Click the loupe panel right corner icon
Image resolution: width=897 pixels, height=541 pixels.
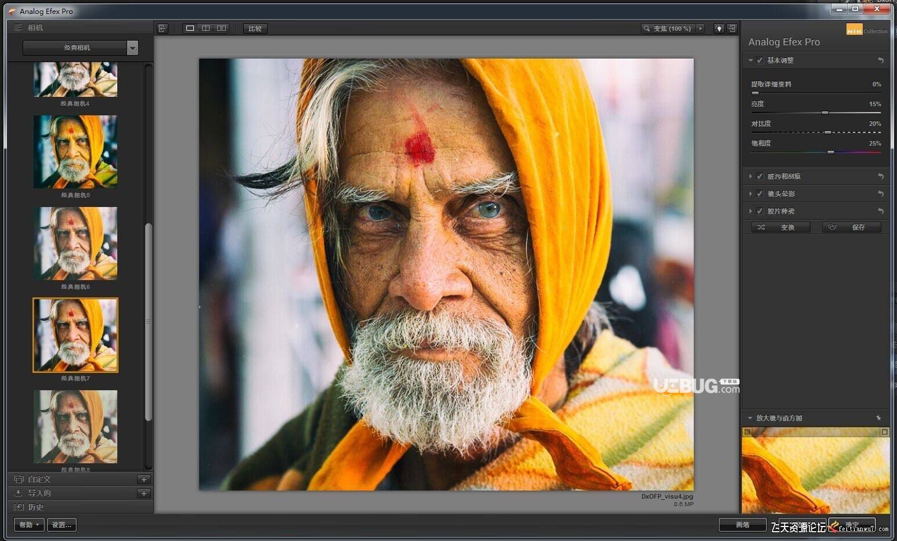pyautogui.click(x=884, y=432)
